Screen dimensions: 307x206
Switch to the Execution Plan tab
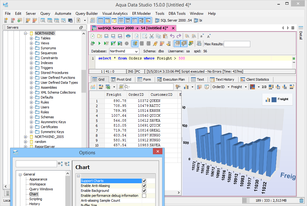point(171,79)
